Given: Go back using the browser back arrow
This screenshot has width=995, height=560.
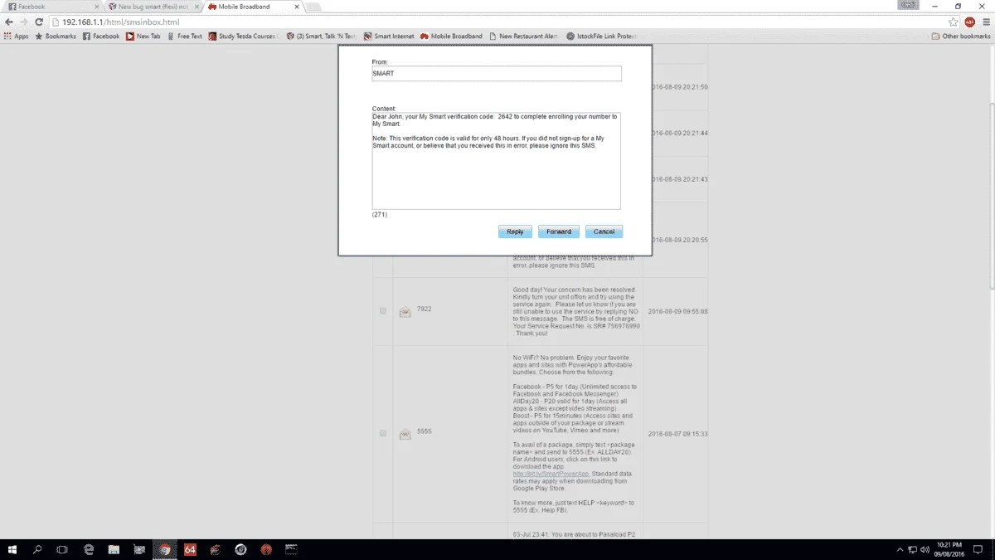Looking at the screenshot, I should pos(9,22).
